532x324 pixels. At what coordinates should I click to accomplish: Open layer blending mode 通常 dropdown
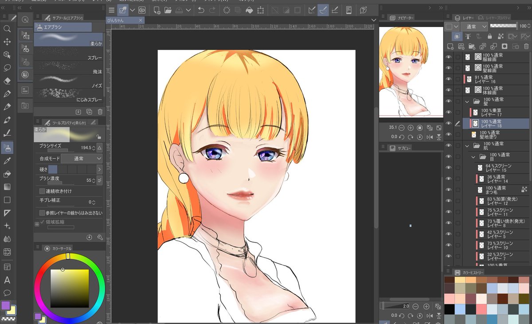coord(474,26)
